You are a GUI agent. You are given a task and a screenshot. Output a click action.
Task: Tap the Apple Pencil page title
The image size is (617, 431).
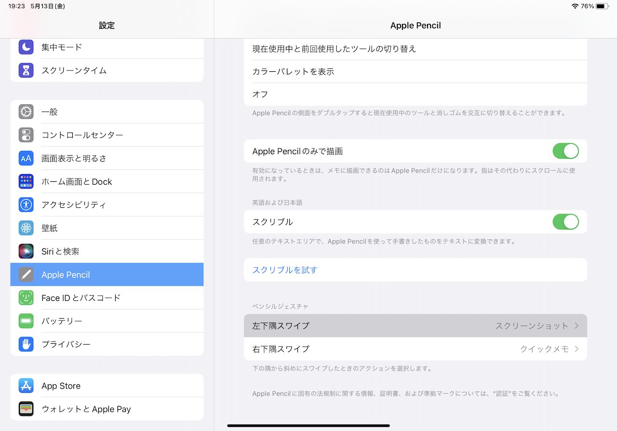416,26
